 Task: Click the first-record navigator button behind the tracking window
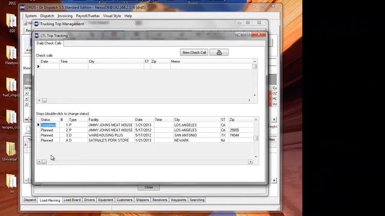[x=26, y=119]
